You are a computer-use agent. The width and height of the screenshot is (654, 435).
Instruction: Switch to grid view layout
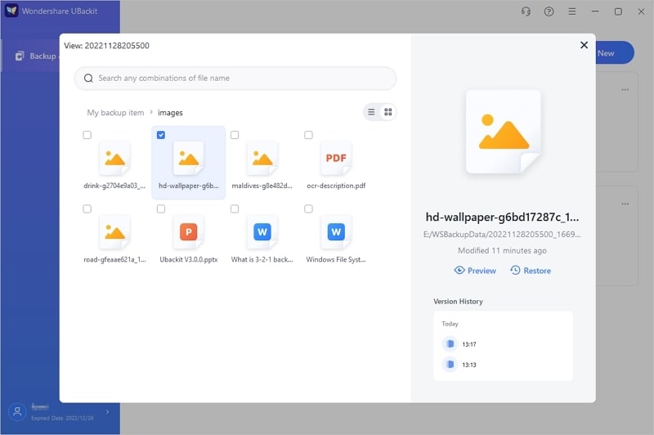click(388, 112)
